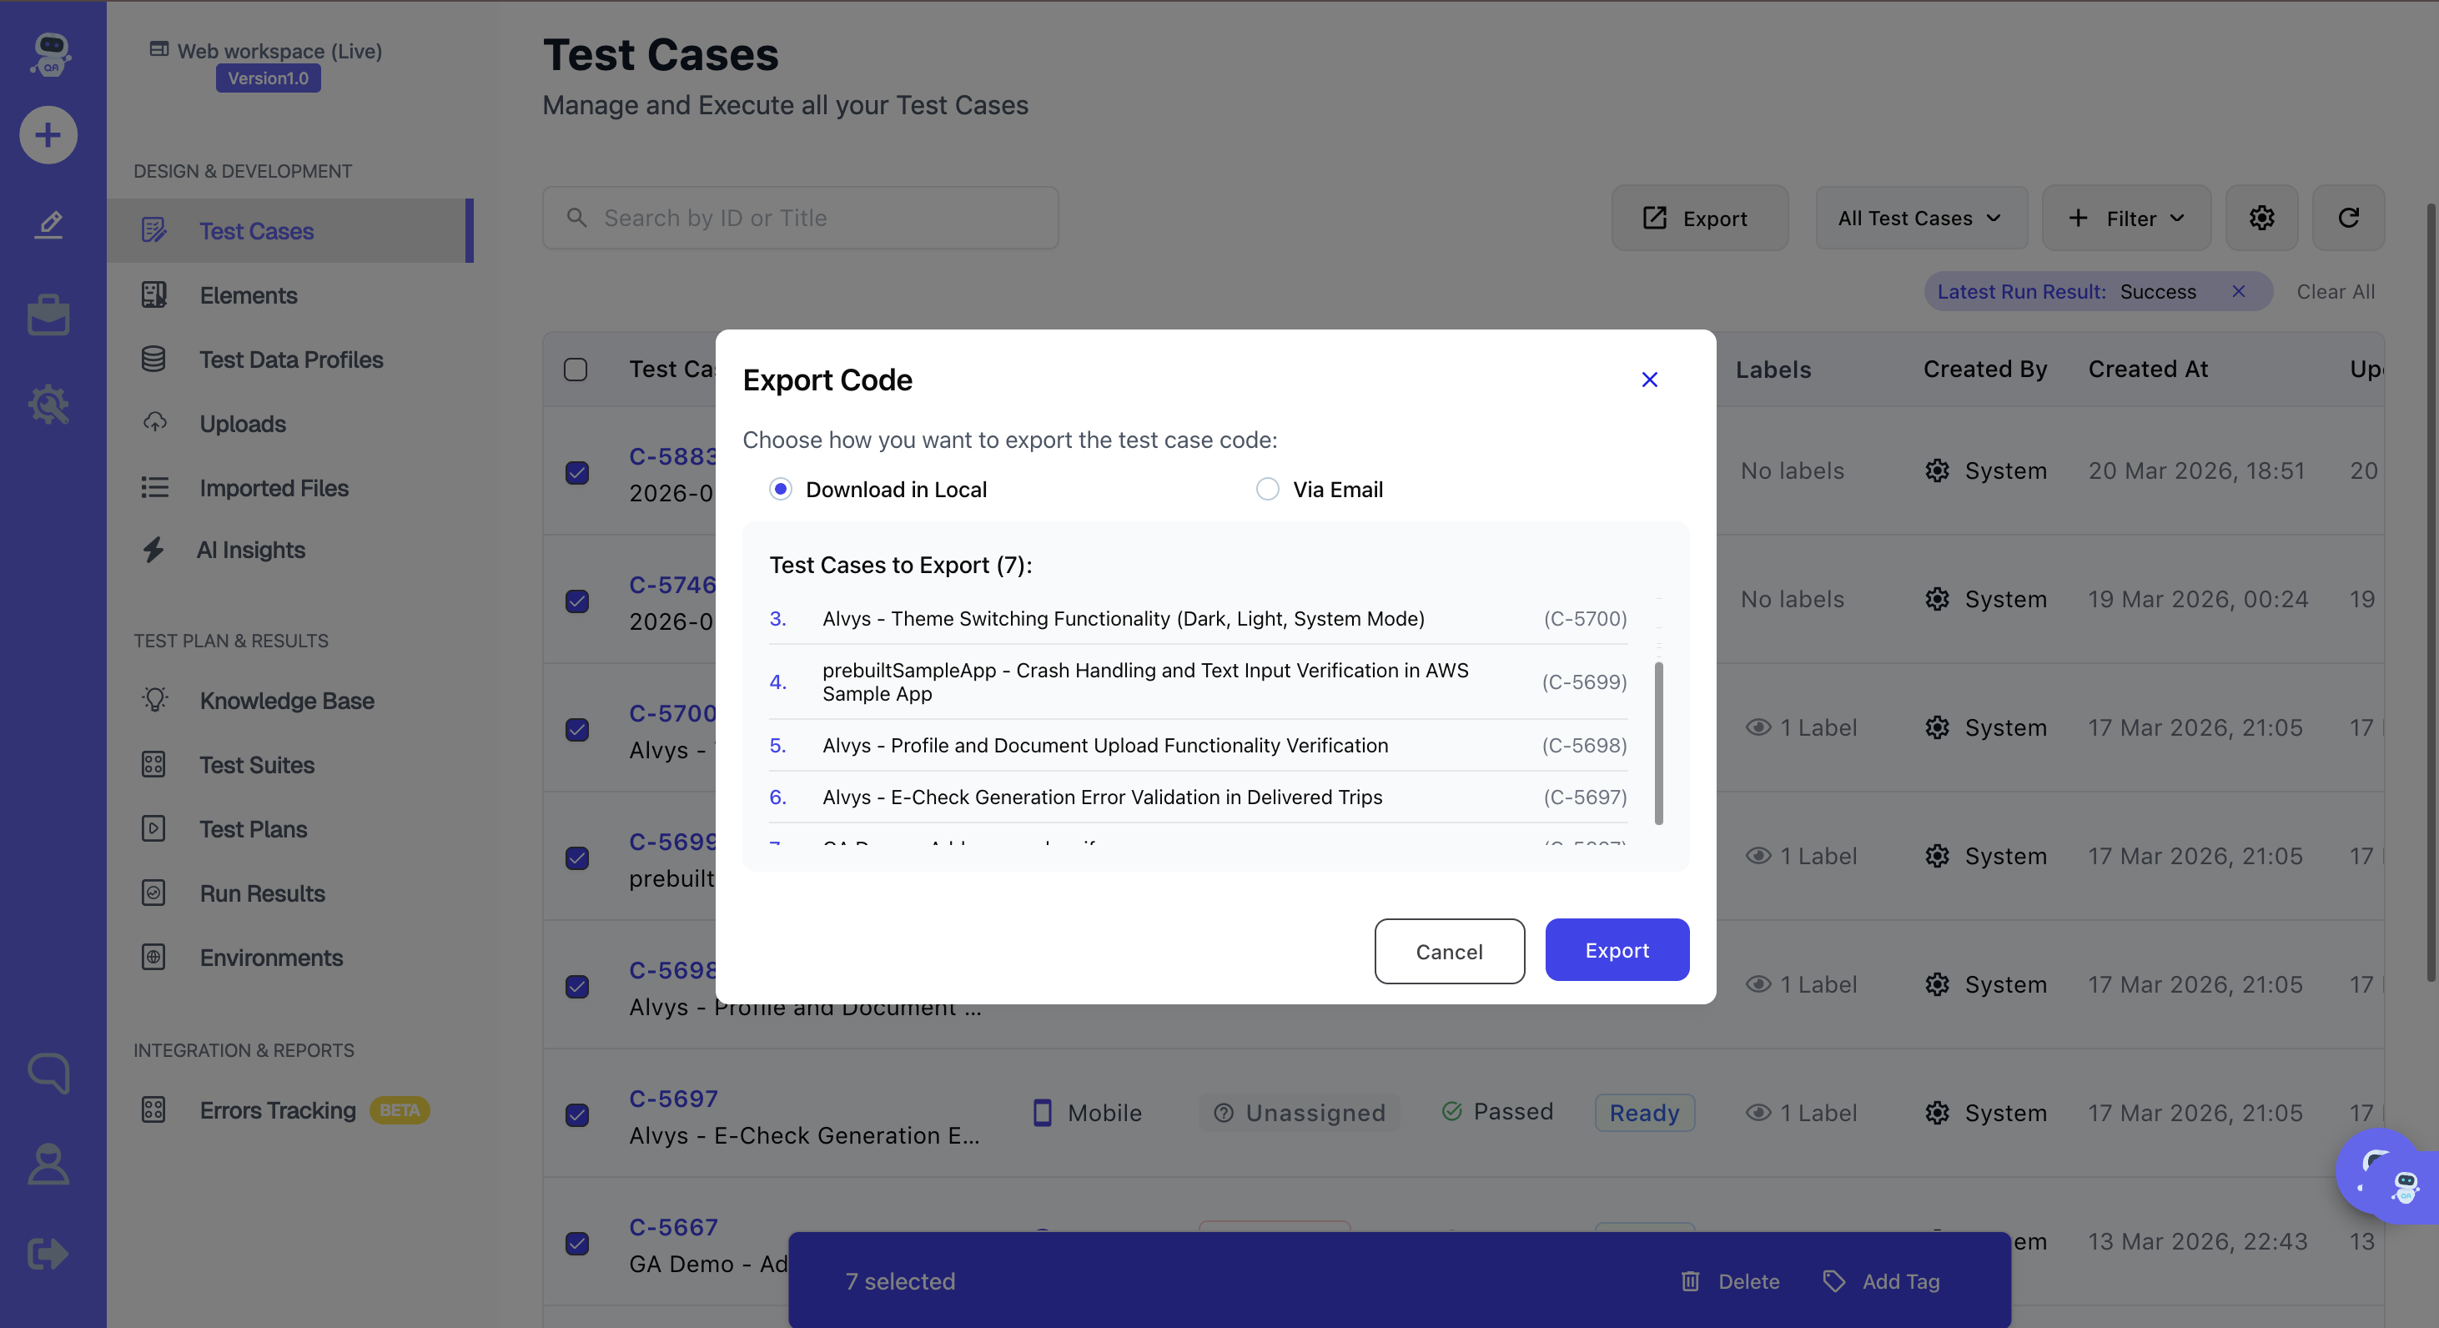The width and height of the screenshot is (2439, 1328).
Task: Open the chat bubble icon in left rail
Action: pyautogui.click(x=48, y=1073)
